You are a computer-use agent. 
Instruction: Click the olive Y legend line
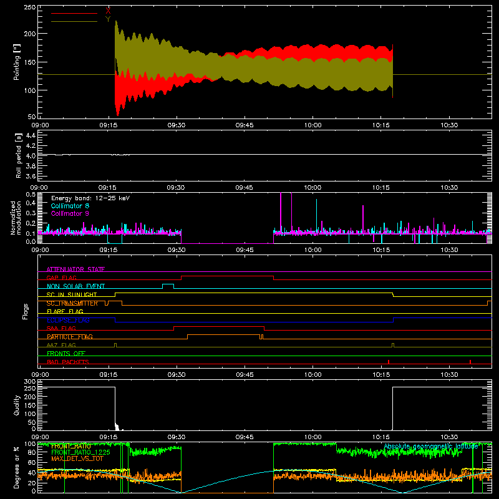[74, 21]
